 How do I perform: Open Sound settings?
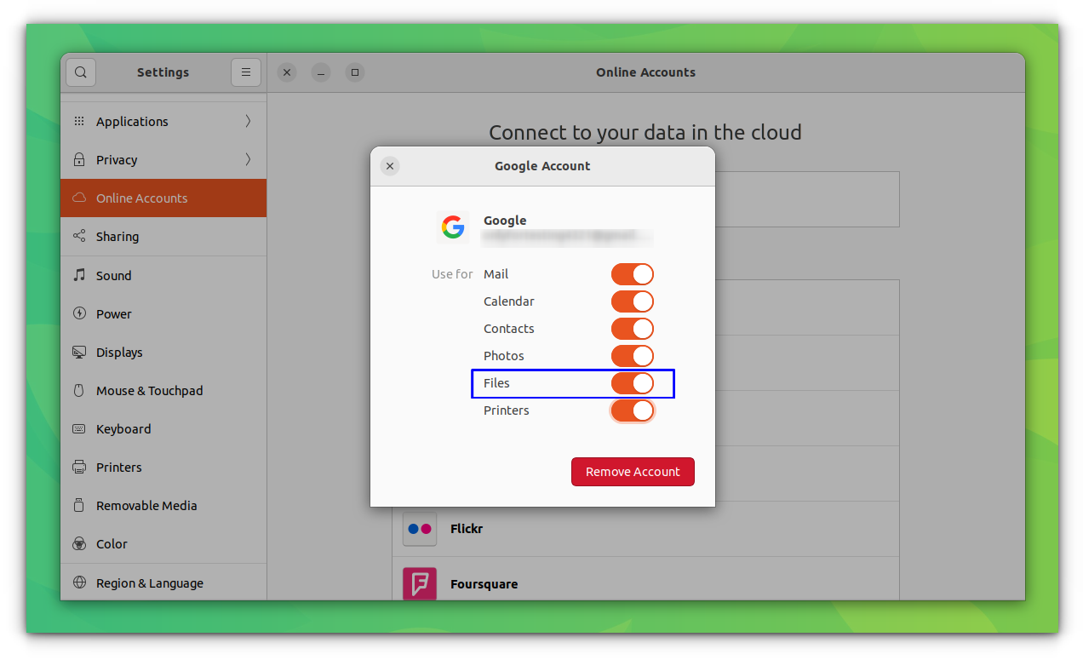pos(163,275)
